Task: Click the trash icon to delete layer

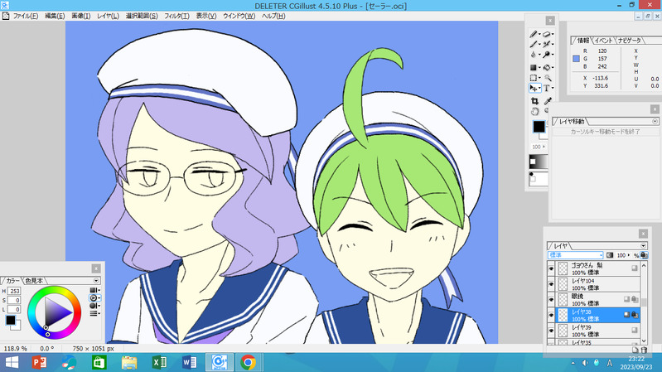Action: [x=645, y=350]
